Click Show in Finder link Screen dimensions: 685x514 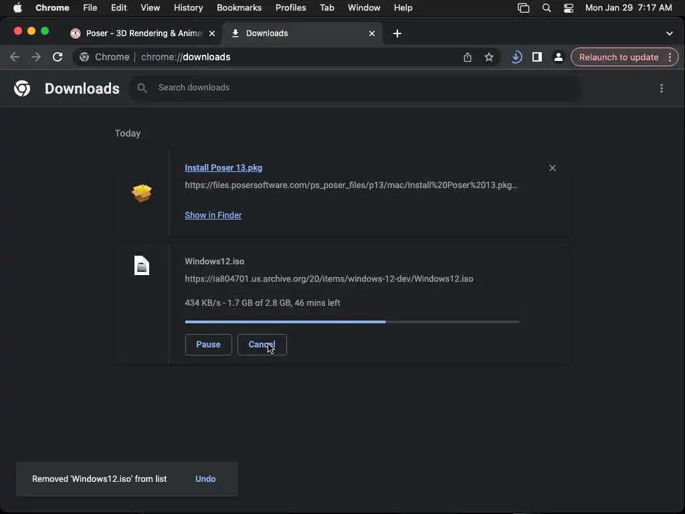point(213,215)
